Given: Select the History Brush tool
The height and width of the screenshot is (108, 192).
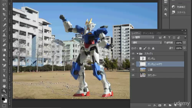Looking at the screenshot, I should tap(4, 40).
